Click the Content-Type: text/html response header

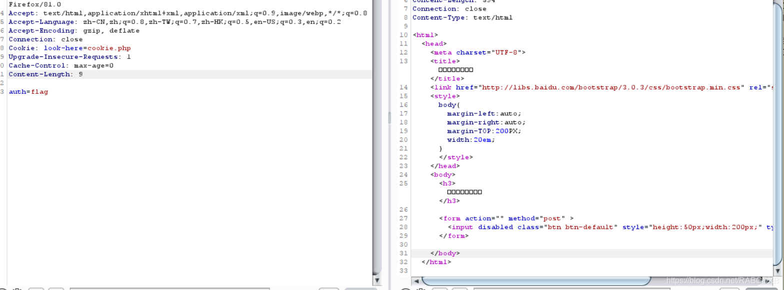[462, 17]
